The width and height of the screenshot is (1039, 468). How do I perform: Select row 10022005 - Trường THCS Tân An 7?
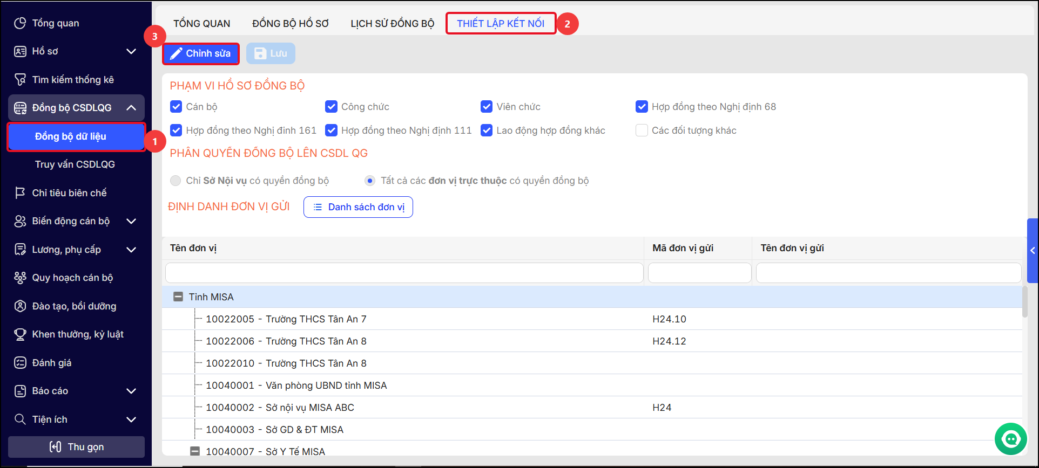(592, 319)
